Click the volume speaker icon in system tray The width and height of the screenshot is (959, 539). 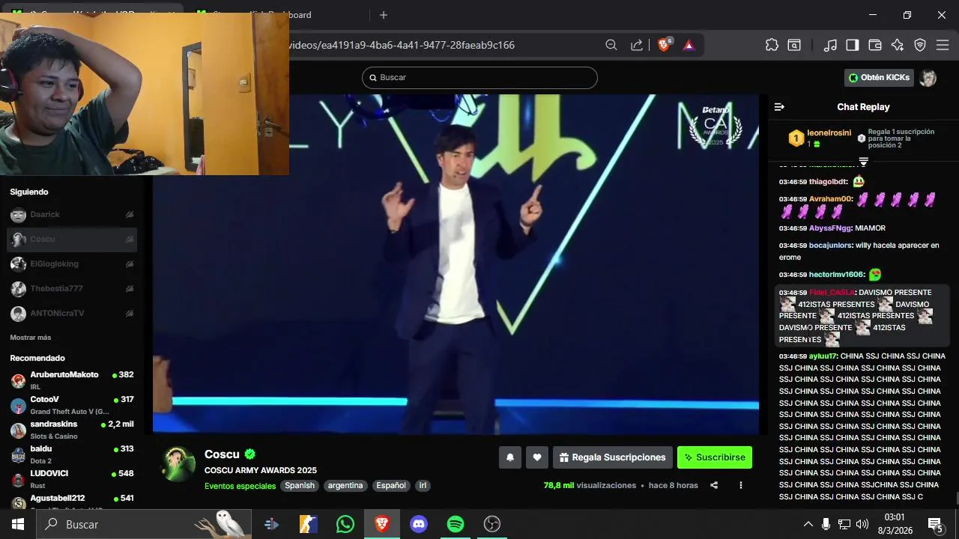pos(862,524)
